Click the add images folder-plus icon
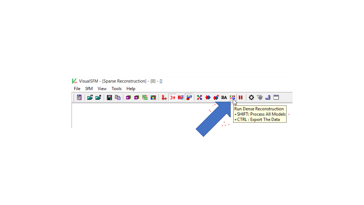 tap(98, 97)
